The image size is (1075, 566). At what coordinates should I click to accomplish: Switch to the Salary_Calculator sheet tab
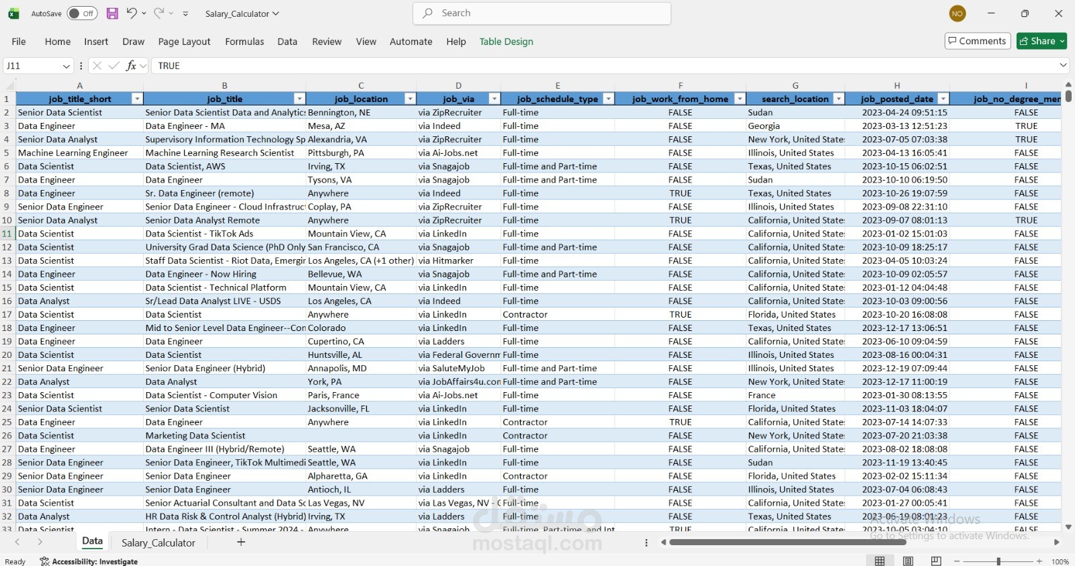point(159,543)
